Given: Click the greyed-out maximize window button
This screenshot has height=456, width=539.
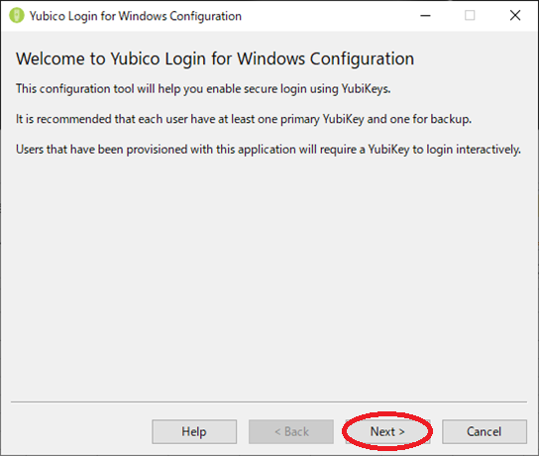Looking at the screenshot, I should point(470,16).
